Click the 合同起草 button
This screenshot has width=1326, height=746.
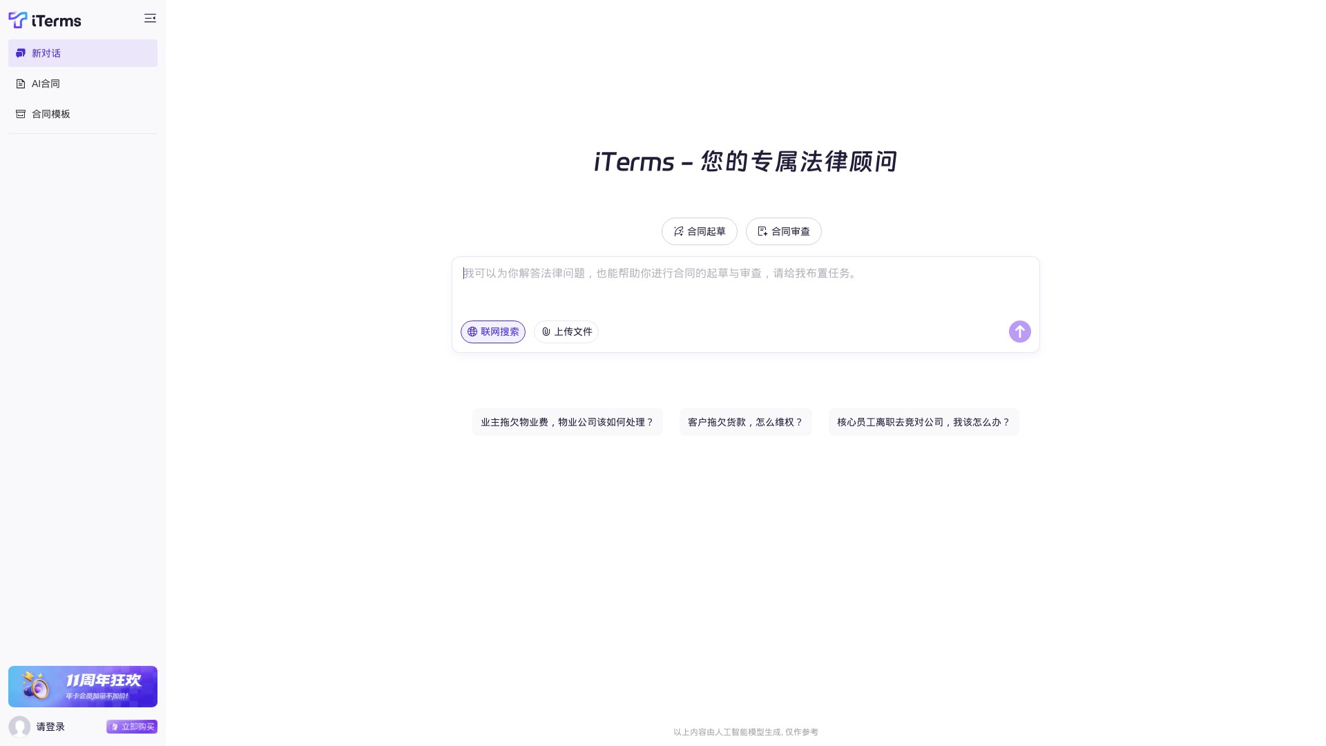click(x=699, y=231)
